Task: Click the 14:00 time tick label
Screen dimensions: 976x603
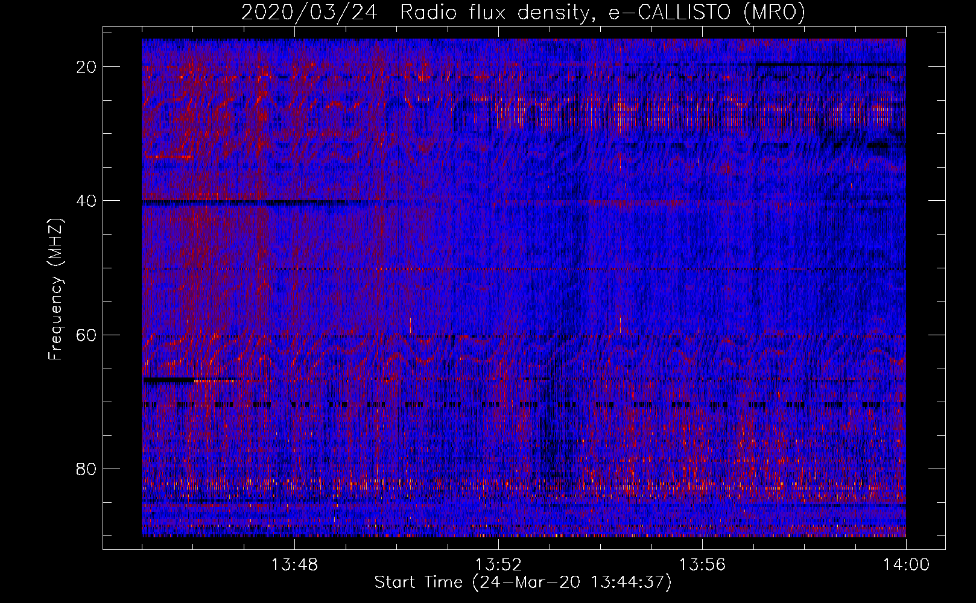Action: tap(906, 565)
